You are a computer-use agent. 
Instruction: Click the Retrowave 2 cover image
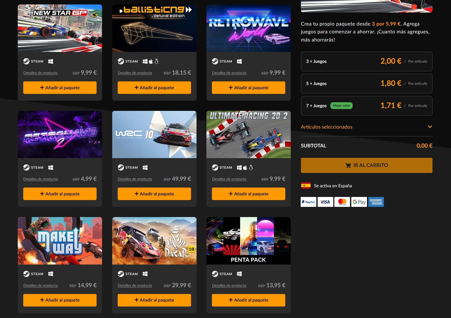(60, 134)
